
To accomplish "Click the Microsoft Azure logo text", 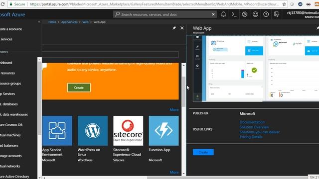I will pyautogui.click(x=12, y=14).
